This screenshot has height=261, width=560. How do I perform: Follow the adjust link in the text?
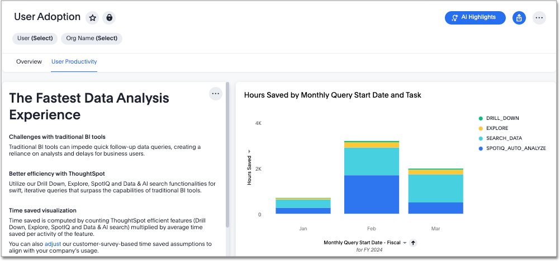point(52,244)
